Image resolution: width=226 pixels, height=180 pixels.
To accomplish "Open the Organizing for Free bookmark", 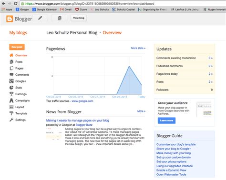I will point(153,10).
